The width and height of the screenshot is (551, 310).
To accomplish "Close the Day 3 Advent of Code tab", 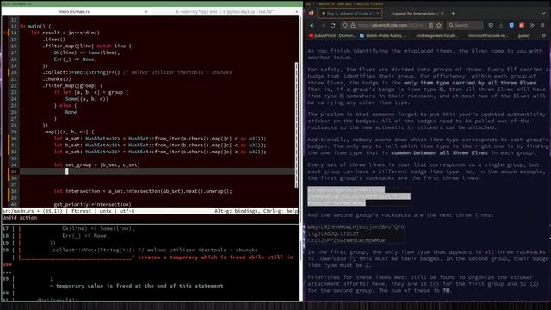I will (378, 14).
